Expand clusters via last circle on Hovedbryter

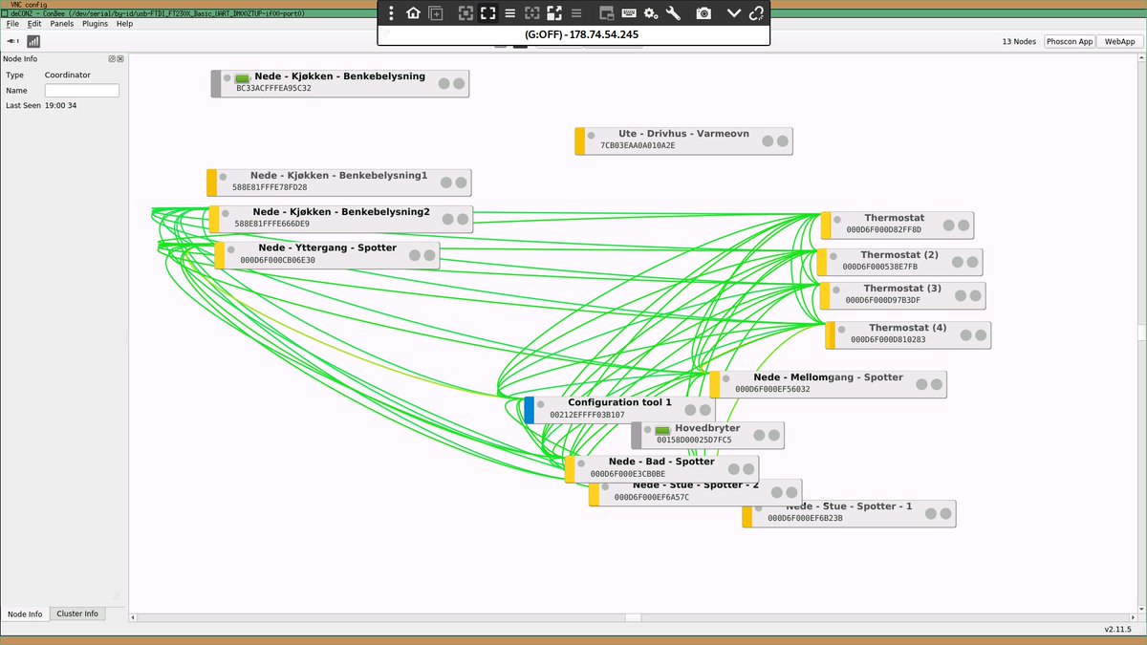(x=774, y=436)
